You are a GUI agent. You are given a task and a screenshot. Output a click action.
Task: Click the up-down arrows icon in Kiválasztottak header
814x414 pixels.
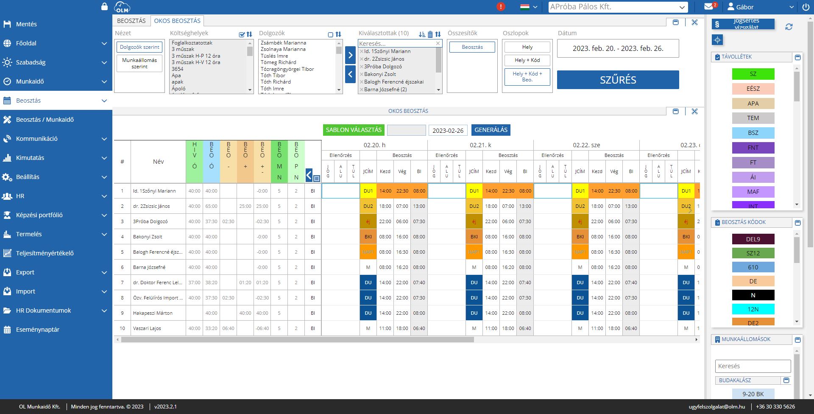[x=438, y=34]
